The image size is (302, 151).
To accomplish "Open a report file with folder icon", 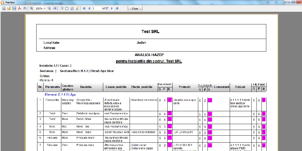I will 9,8.
